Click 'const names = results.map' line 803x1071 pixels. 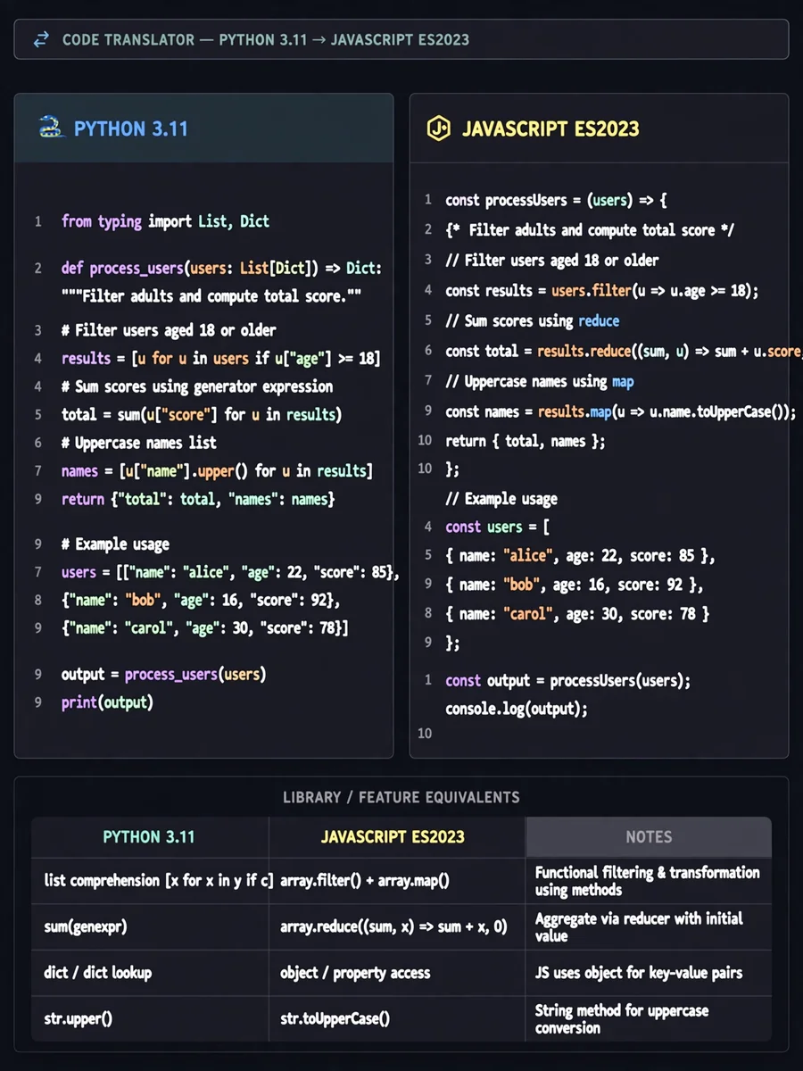621,412
